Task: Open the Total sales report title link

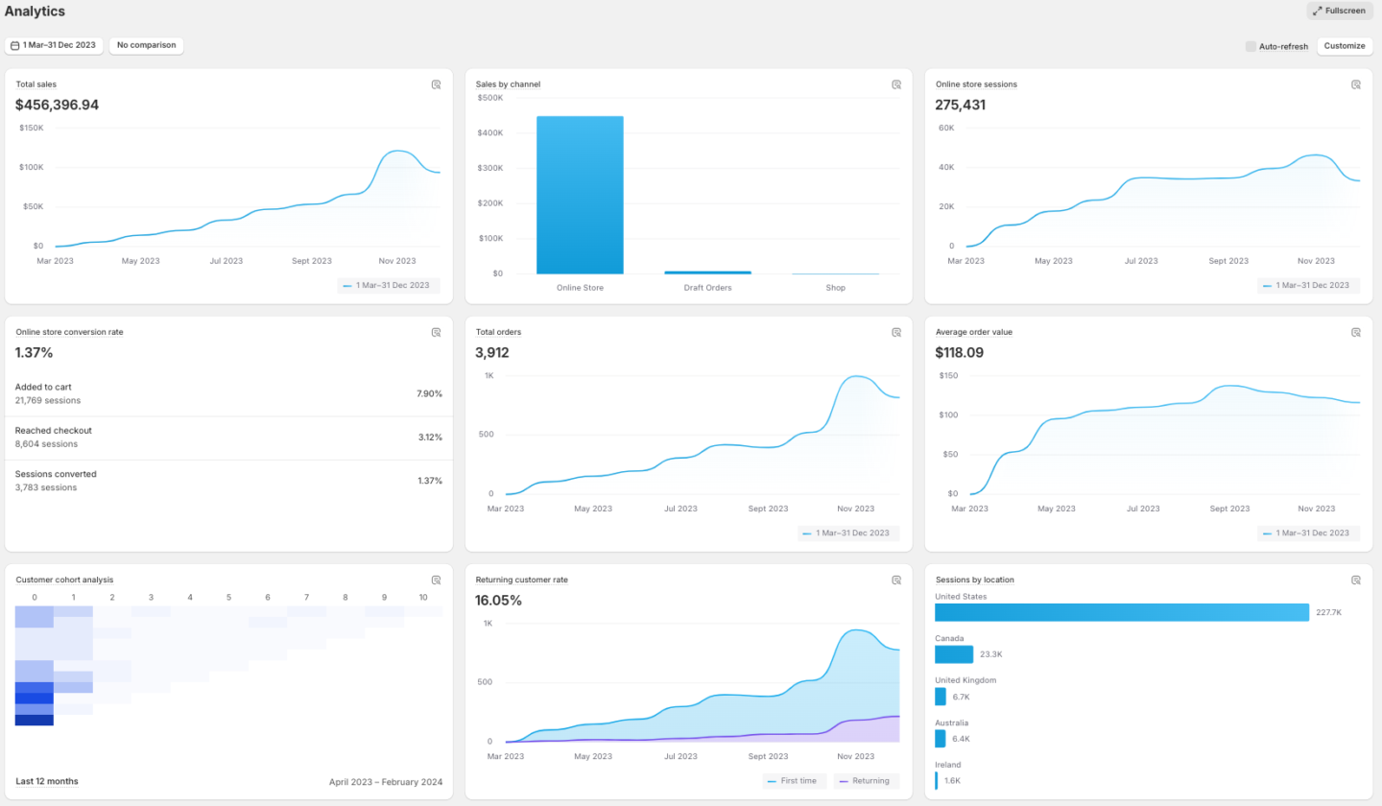Action: pyautogui.click(x=36, y=84)
